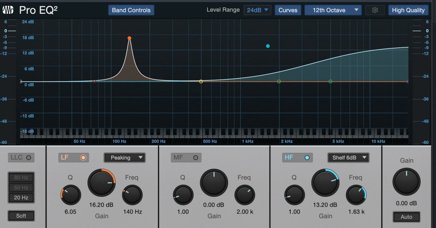The image size is (436, 228).
Task: Click the MF Freq knob
Action: [x=245, y=195]
